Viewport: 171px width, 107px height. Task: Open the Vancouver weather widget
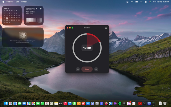coord(34,15)
